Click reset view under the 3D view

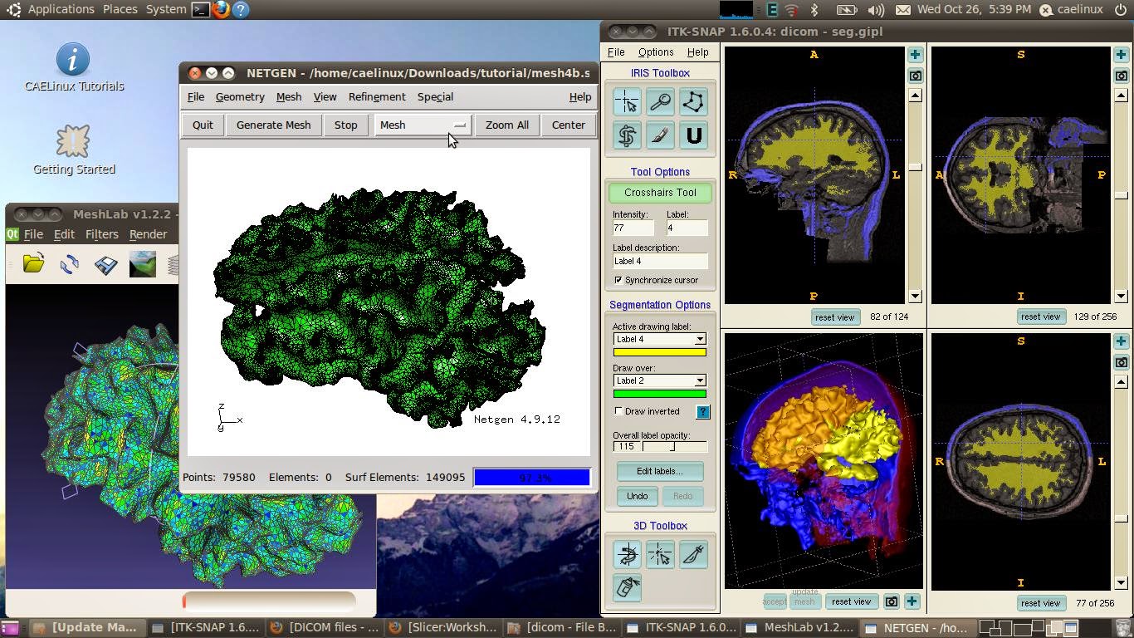click(x=851, y=601)
